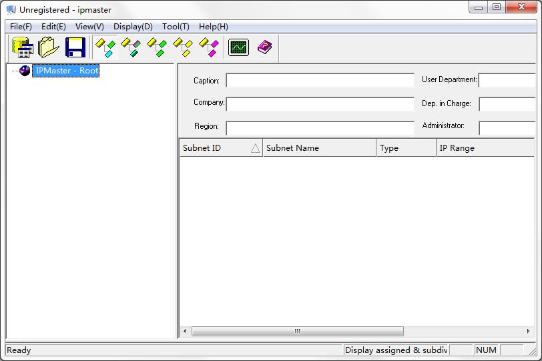Click the horizontal scrollbar left arrow
The image size is (542, 361).
point(185,332)
